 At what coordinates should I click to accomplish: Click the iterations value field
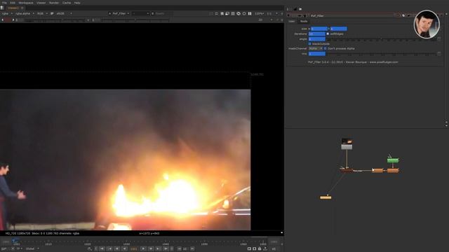click(316, 34)
